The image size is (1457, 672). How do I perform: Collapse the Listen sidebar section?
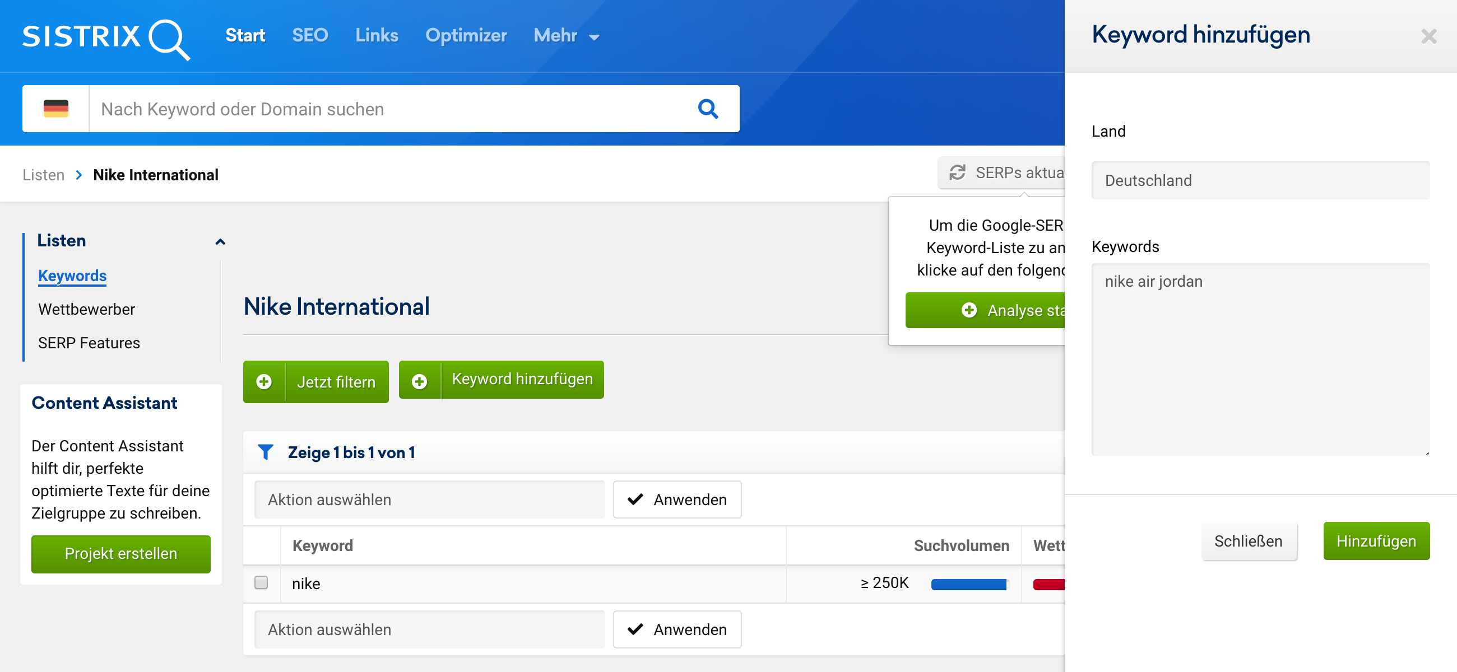click(220, 241)
